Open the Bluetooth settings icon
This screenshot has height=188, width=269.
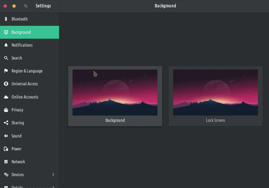(x=6, y=19)
